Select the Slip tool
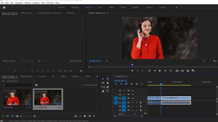This screenshot has height=122, width=218. (103, 87)
